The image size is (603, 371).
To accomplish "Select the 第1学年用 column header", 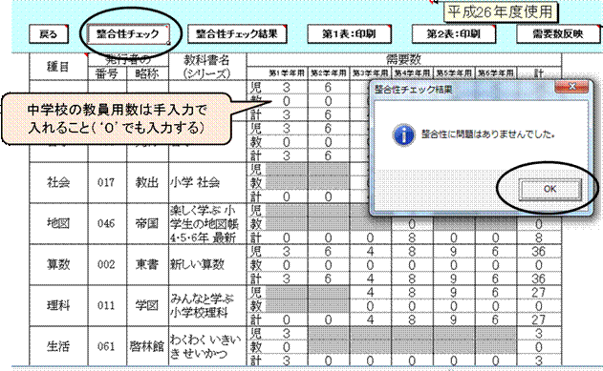I will [287, 72].
